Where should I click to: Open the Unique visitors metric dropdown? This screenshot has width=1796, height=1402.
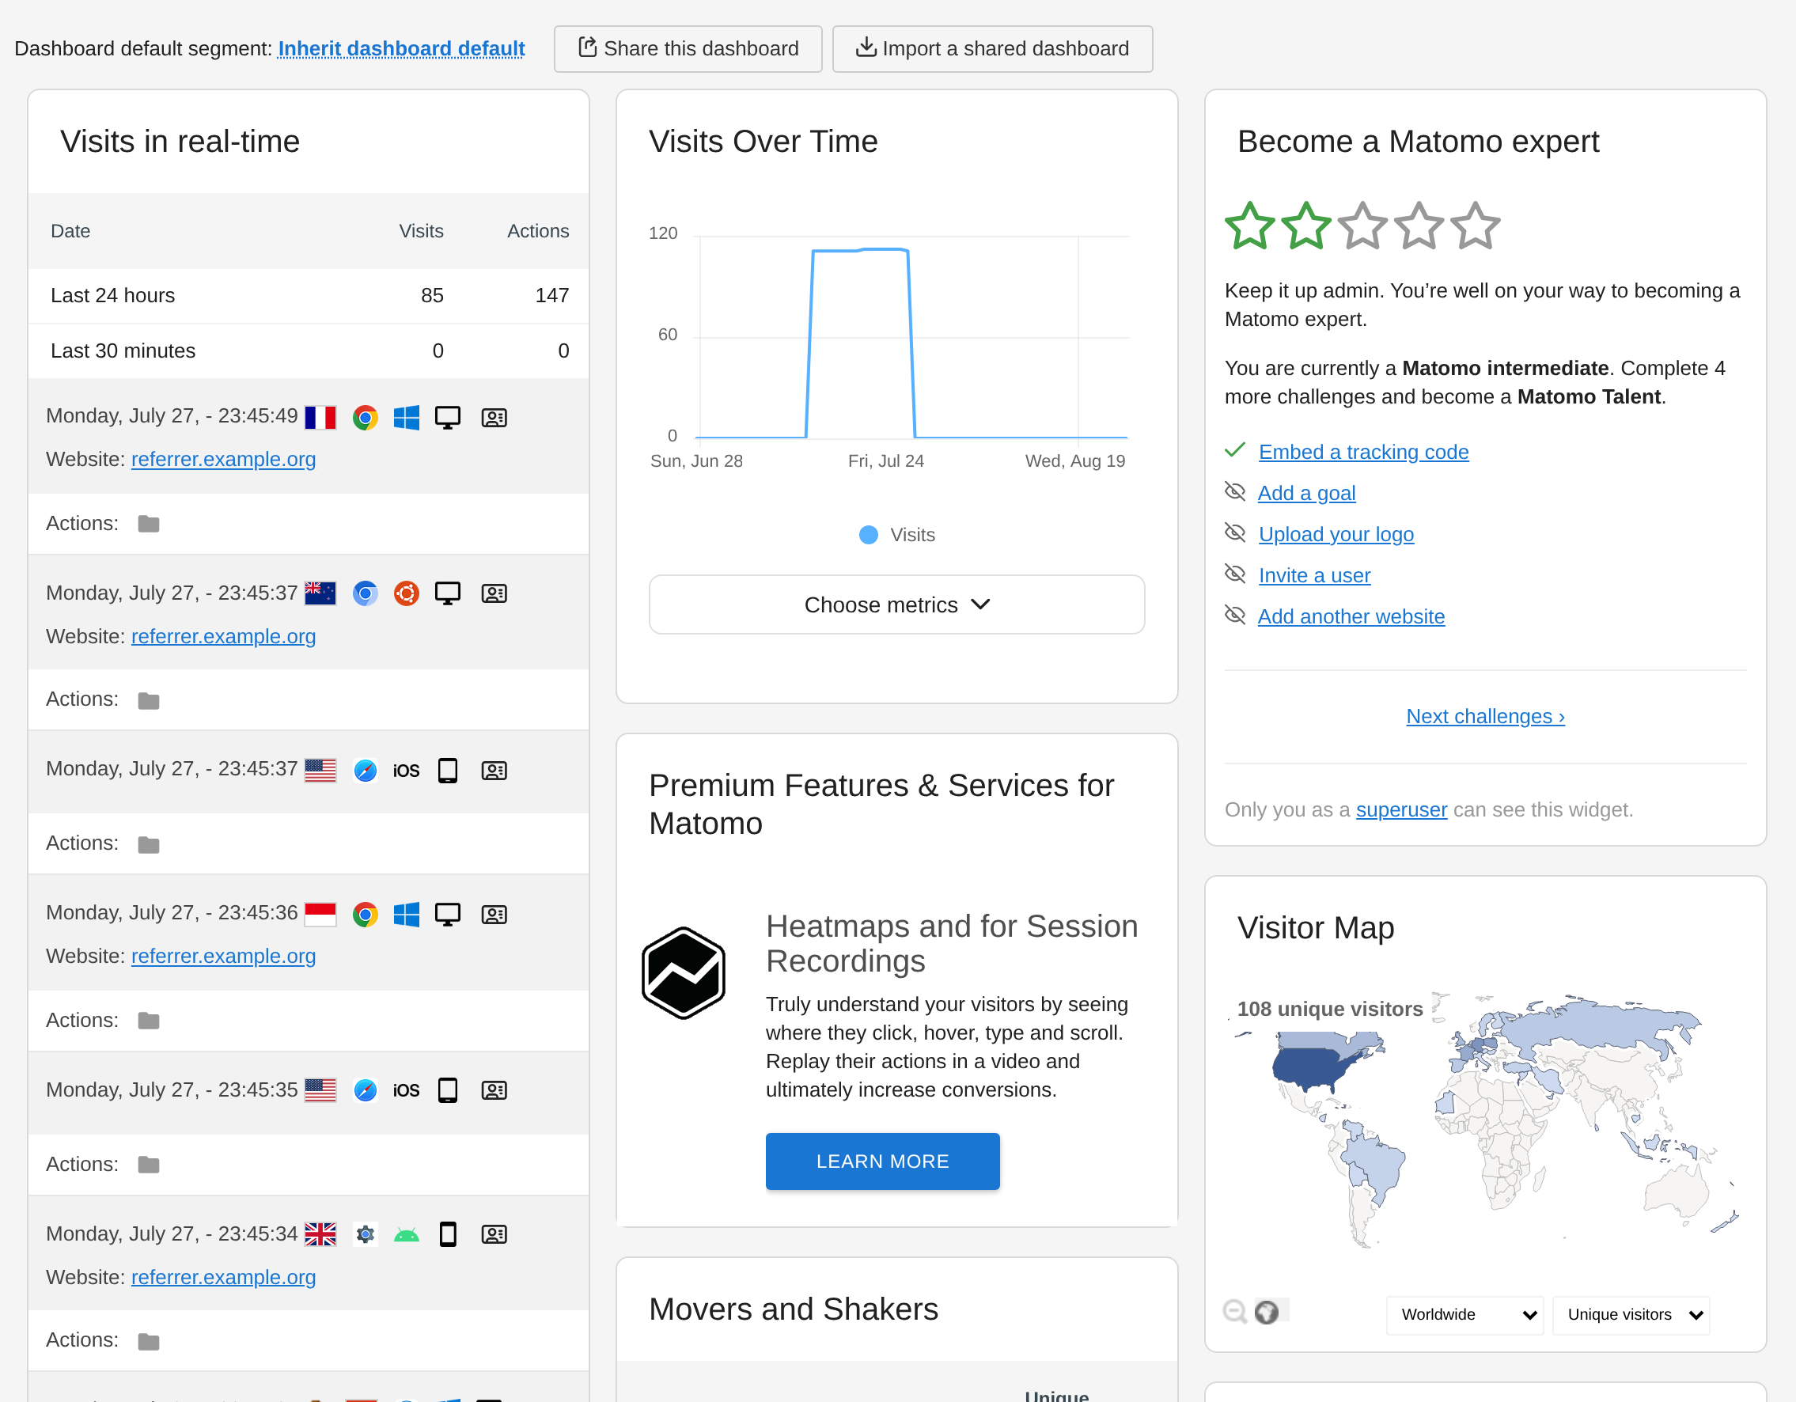(x=1631, y=1314)
